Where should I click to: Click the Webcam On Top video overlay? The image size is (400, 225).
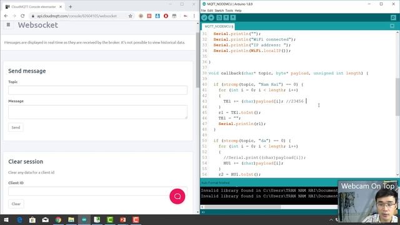[x=368, y=201]
